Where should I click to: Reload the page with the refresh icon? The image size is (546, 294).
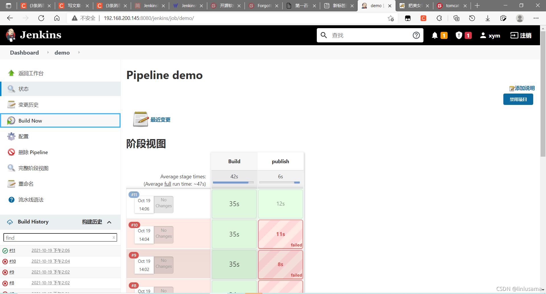(41, 18)
